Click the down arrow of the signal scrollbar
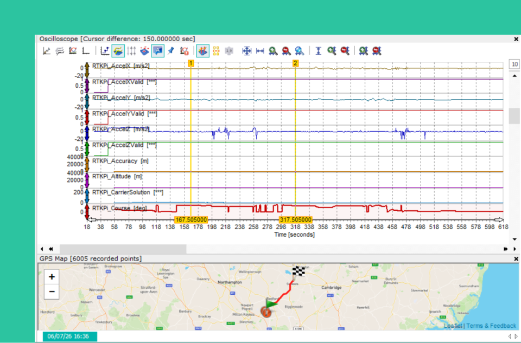 pyautogui.click(x=514, y=239)
